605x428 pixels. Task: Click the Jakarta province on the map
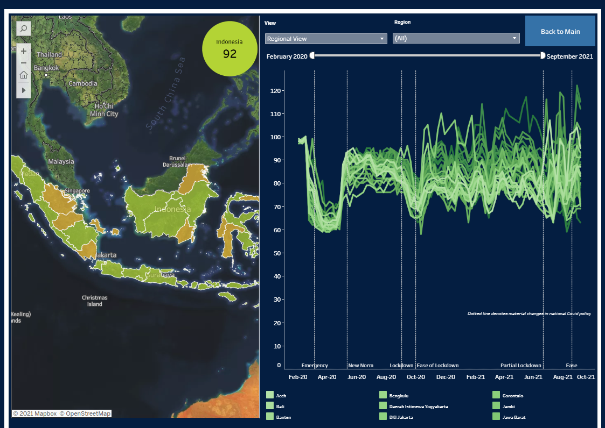coord(106,254)
